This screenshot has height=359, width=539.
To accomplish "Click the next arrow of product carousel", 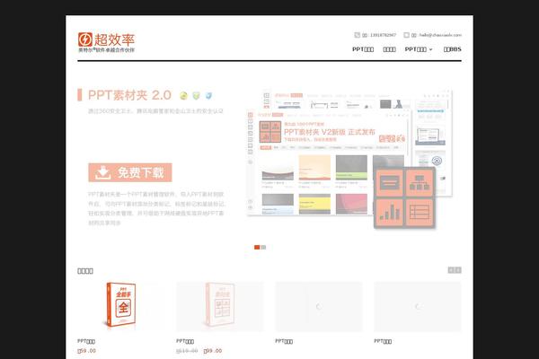I will 458,270.
